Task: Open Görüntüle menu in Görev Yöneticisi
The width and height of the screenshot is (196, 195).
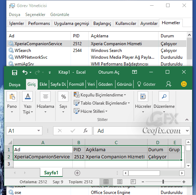Action: point(60,15)
